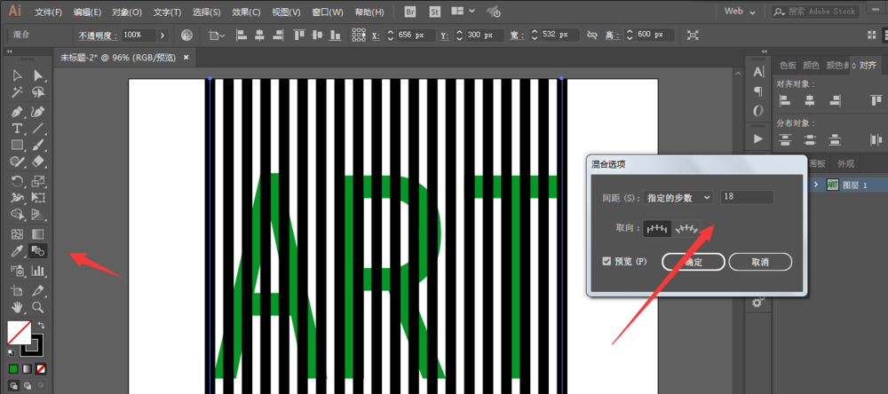Viewport: 888px width, 394px height.
Task: Select the Rectangle tool
Action: click(x=18, y=145)
